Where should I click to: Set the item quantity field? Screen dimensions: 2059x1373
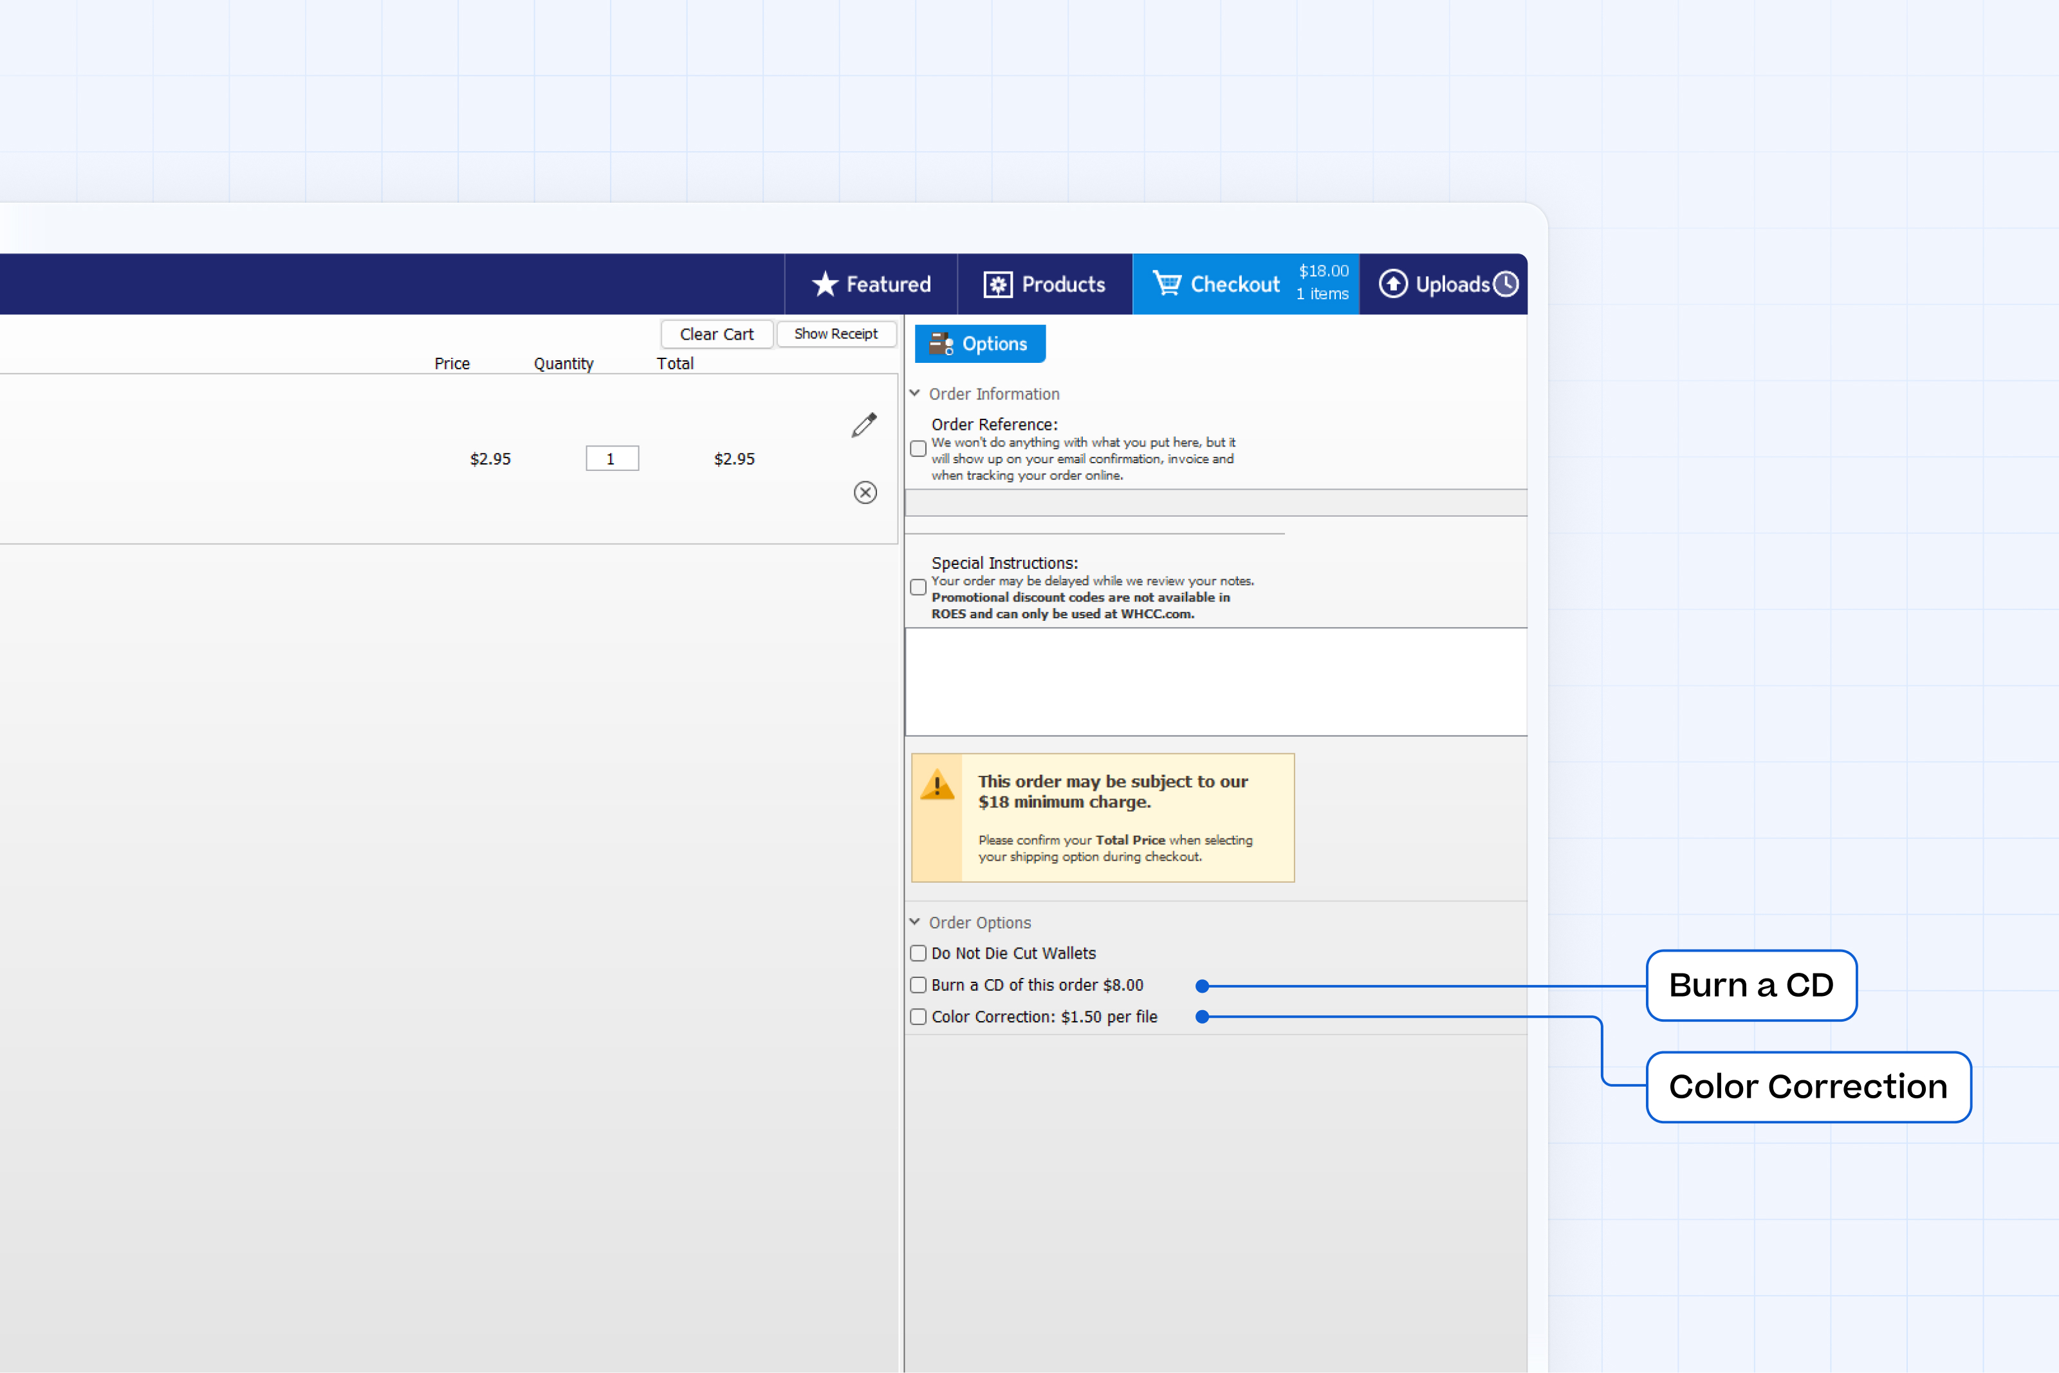pyautogui.click(x=612, y=458)
